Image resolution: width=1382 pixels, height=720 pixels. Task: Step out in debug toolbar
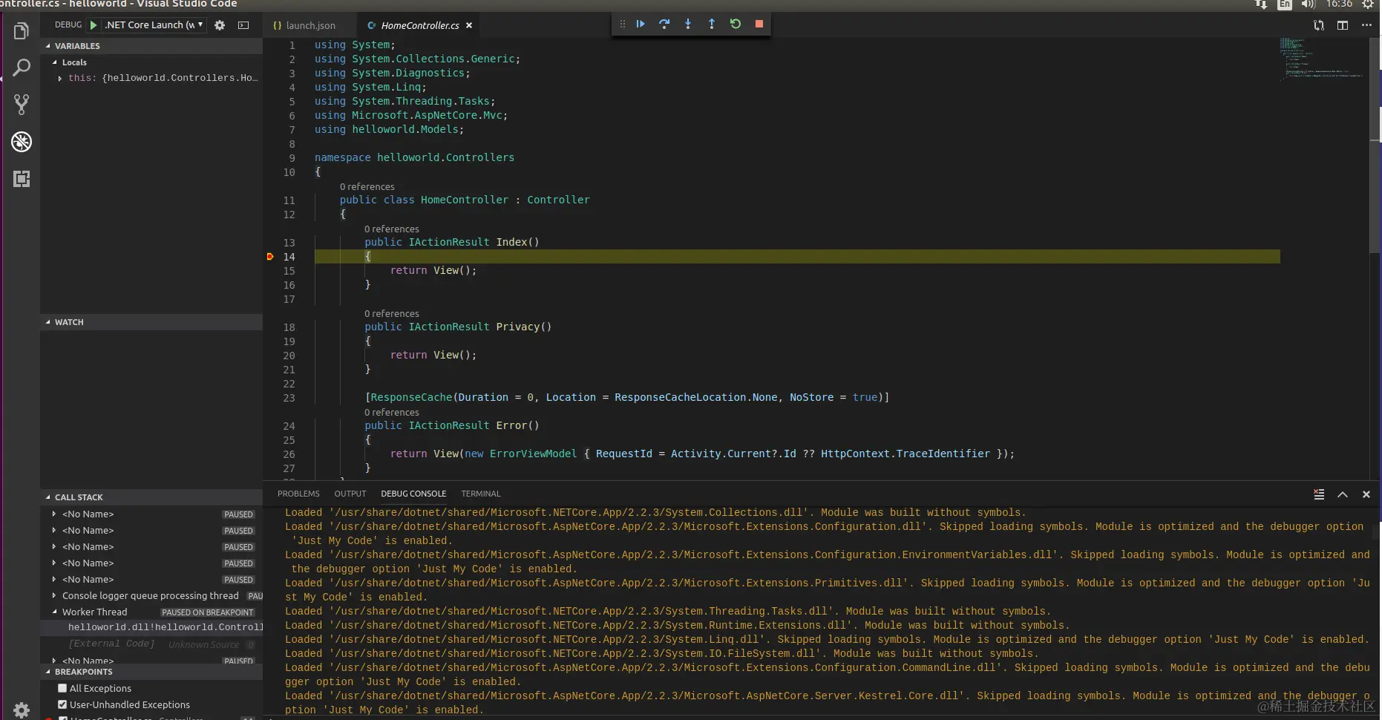[x=712, y=24]
